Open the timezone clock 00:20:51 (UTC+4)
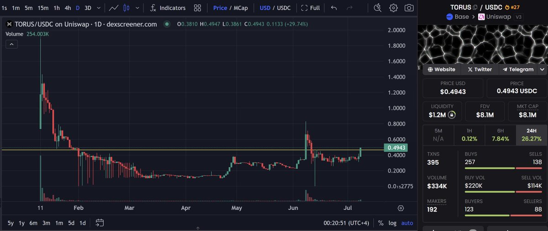The height and width of the screenshot is (231, 548). [x=346, y=223]
